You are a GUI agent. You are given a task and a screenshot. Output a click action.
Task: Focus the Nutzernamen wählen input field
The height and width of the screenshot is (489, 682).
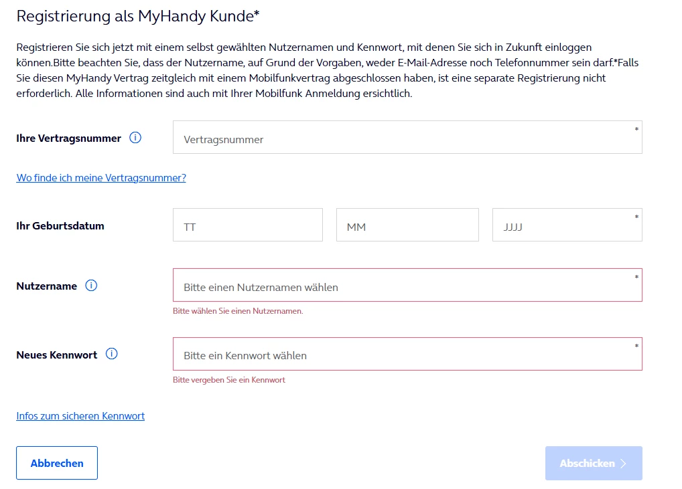point(407,286)
